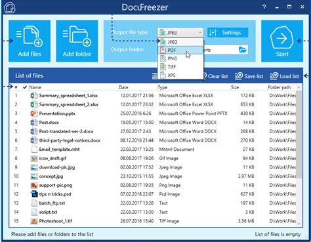
Task: Click type text Tiff Image
Action: point(169,221)
